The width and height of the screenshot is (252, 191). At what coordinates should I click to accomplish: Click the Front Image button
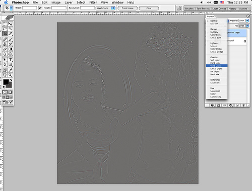(128, 8)
